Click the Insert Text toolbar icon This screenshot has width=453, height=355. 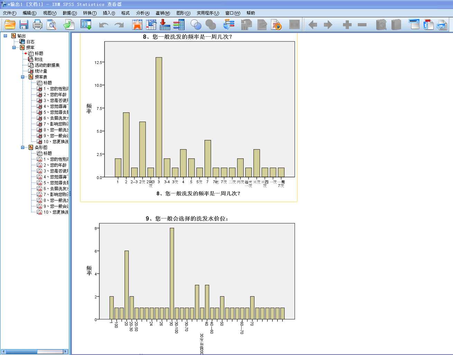tap(442, 25)
